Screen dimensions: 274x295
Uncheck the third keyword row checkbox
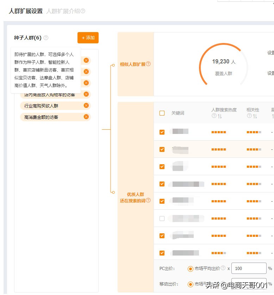pyautogui.click(x=162, y=167)
